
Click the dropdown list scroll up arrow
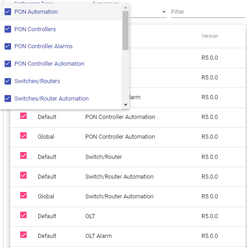click(x=125, y=7)
